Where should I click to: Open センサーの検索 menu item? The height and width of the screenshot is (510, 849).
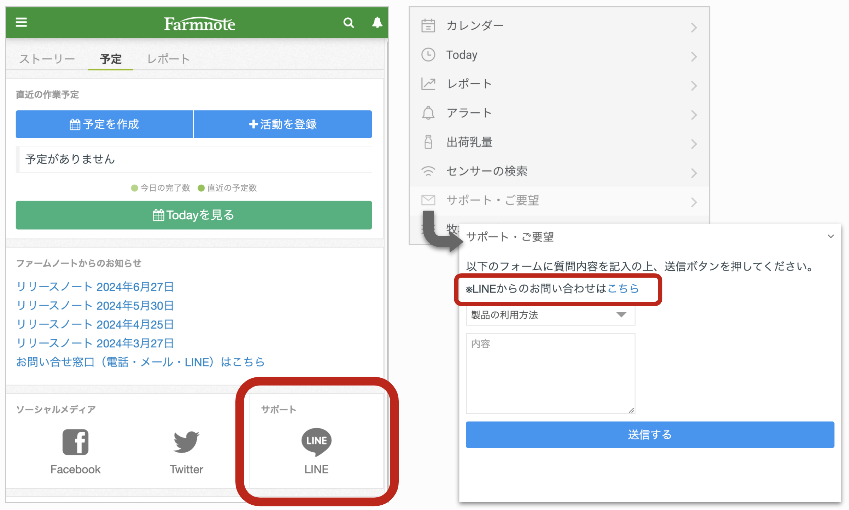[559, 172]
